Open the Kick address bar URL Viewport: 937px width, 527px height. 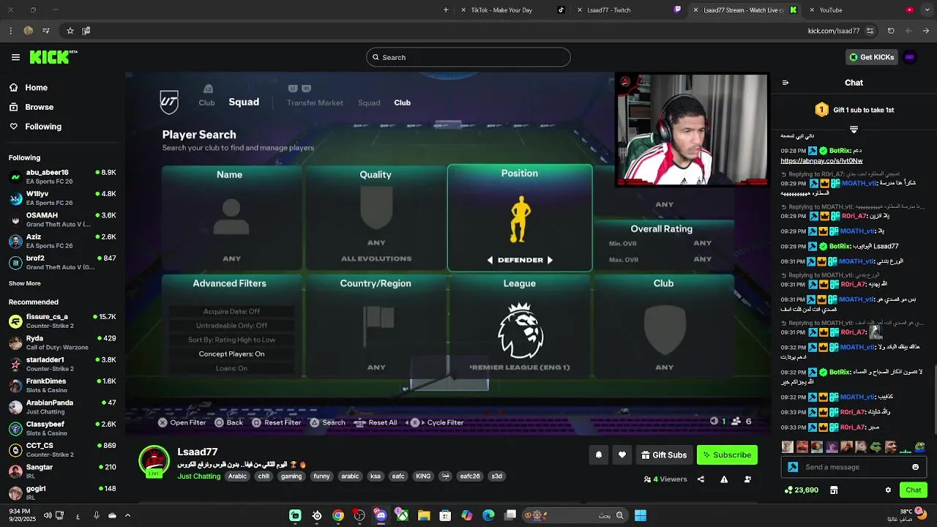(x=834, y=31)
